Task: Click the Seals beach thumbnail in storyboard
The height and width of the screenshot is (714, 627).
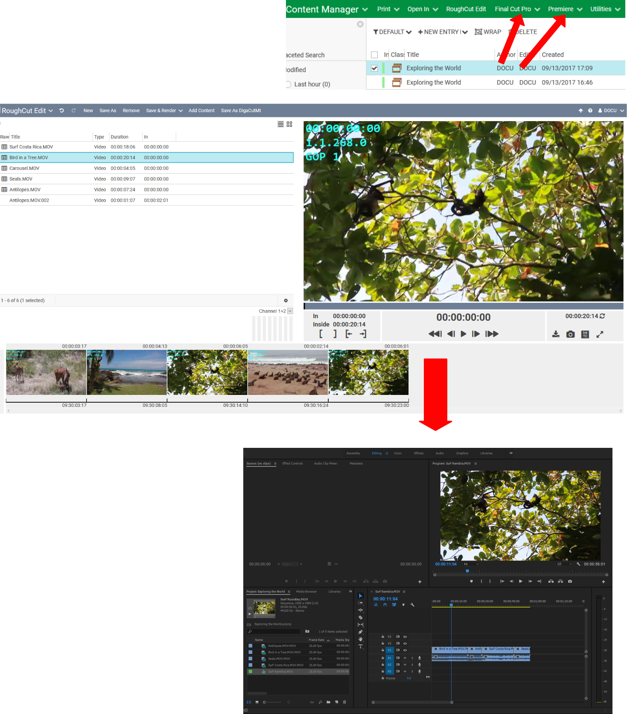Action: (x=288, y=372)
